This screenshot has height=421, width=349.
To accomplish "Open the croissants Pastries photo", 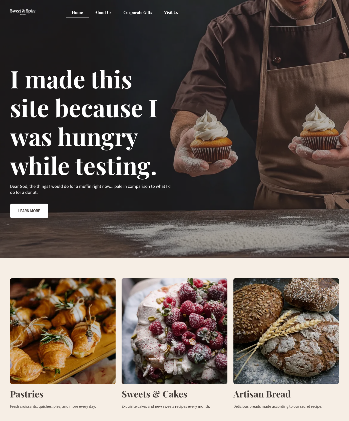I will click(63, 331).
